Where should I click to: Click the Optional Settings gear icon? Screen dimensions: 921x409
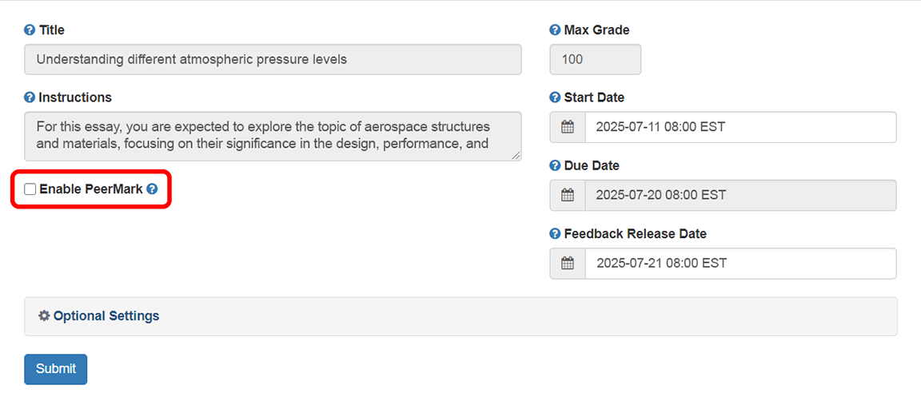(x=44, y=316)
